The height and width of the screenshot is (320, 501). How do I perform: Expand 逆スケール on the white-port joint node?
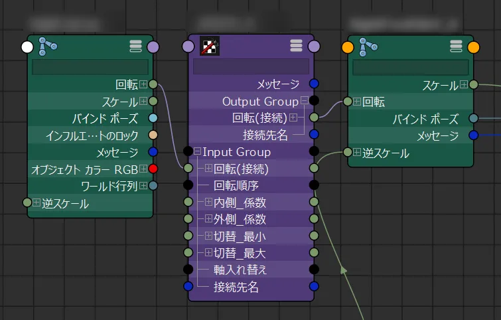pyautogui.click(x=36, y=202)
